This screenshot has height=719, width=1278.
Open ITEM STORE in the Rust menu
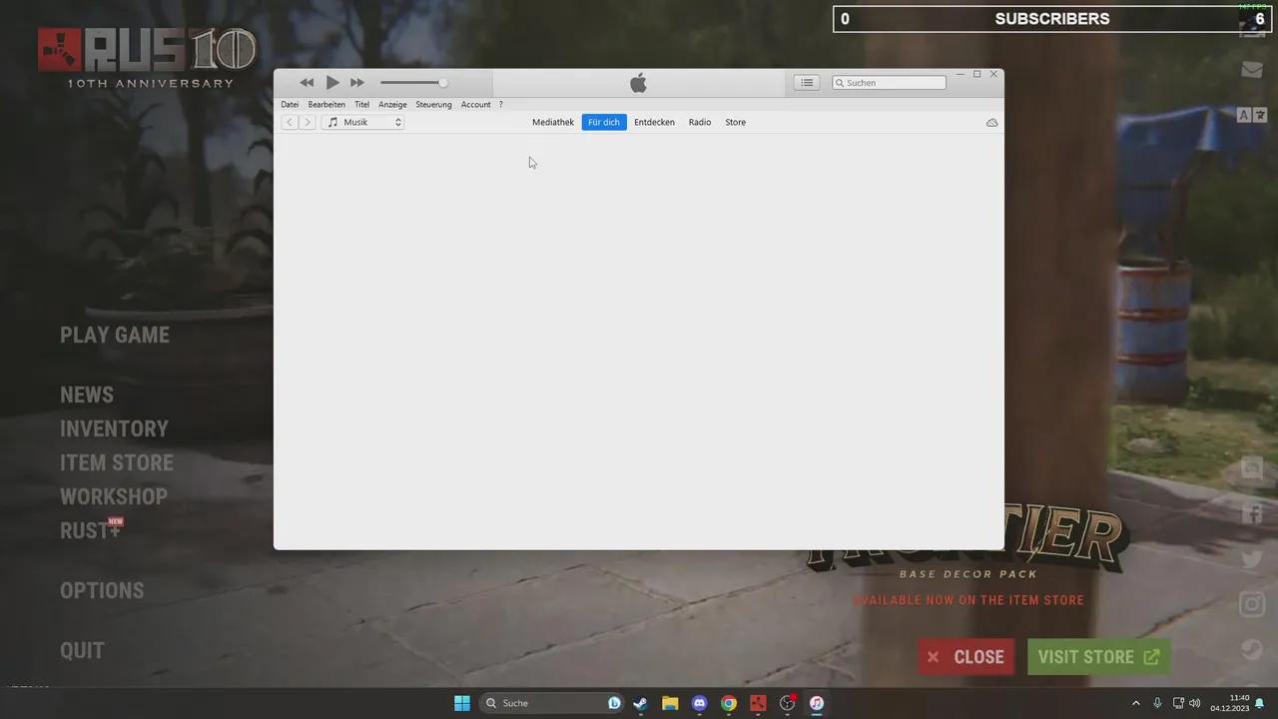(x=117, y=463)
